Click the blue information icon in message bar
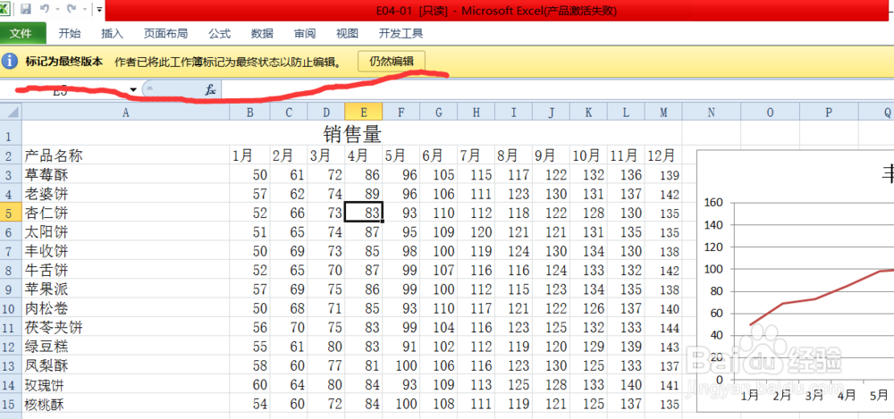The height and width of the screenshot is (419, 894). pos(9,62)
